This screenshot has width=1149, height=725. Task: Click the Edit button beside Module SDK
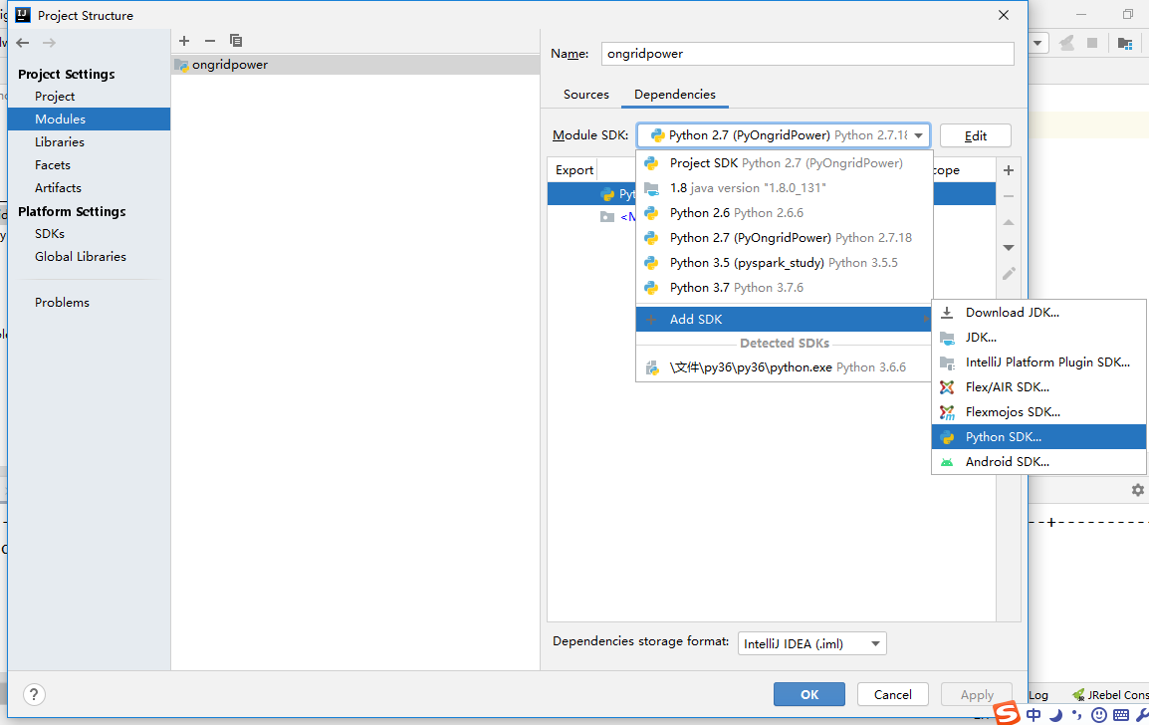[976, 135]
